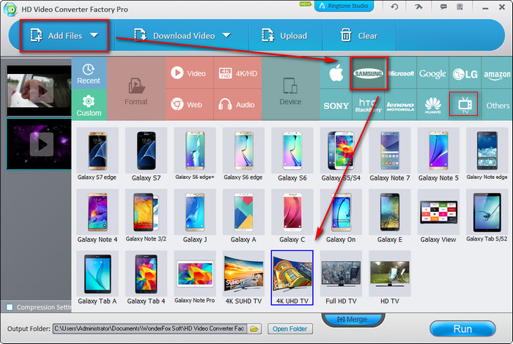Image resolution: width=513 pixels, height=344 pixels.
Task: Choose the Web format group
Action: coord(189,104)
